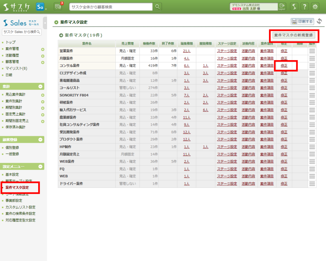This screenshot has width=326, height=261.
Task: Open 基本設定 in the settings menu
Action: (x=12, y=174)
